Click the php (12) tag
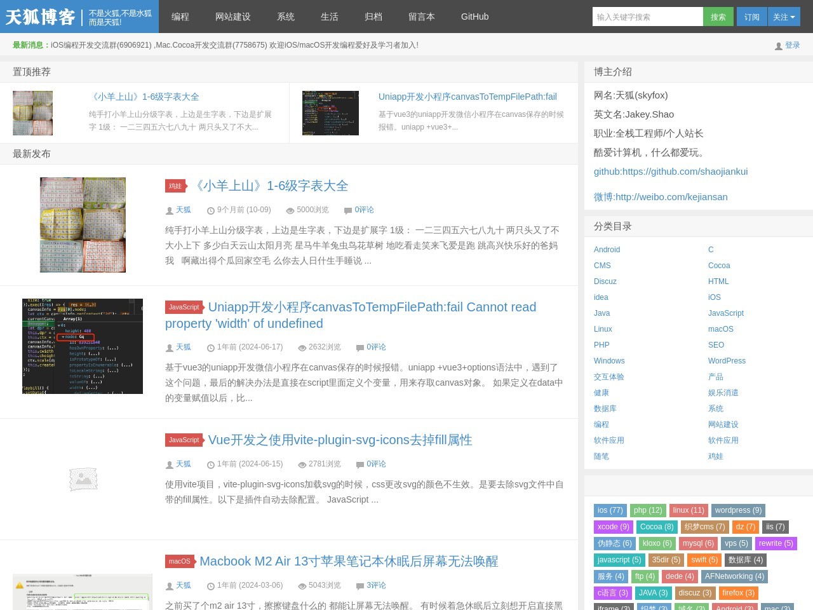Screen dimensions: 813x610 point(648,510)
